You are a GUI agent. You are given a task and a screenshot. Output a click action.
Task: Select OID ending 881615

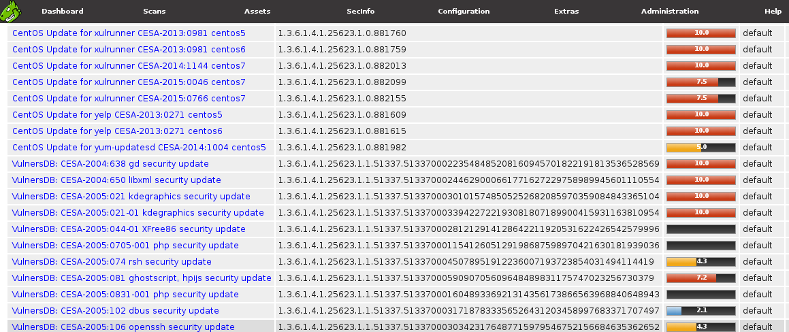point(342,131)
